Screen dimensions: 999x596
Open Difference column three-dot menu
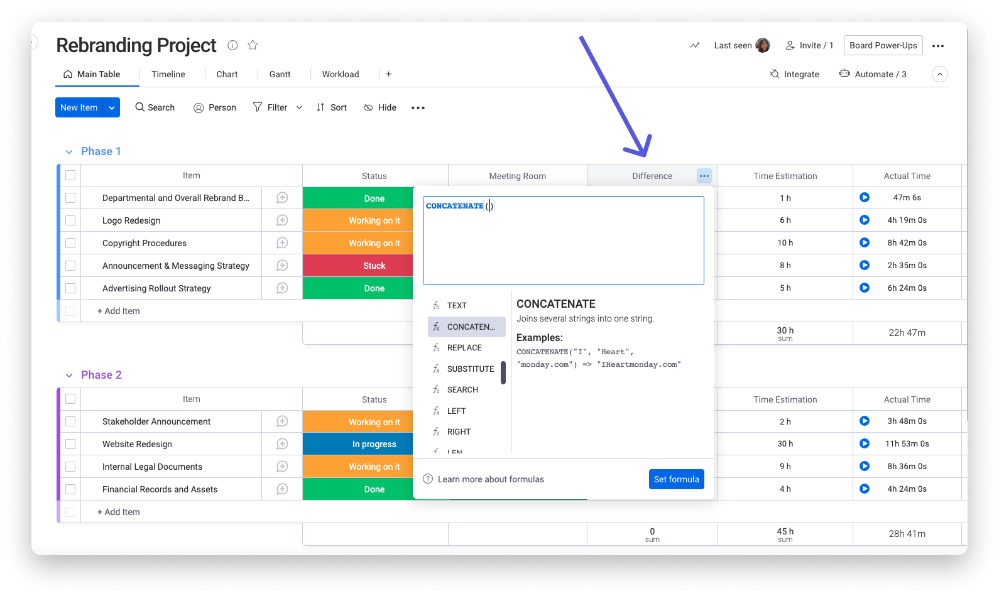[704, 176]
